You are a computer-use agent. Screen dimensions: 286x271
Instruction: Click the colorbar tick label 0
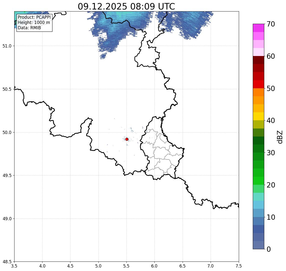pos(269,249)
